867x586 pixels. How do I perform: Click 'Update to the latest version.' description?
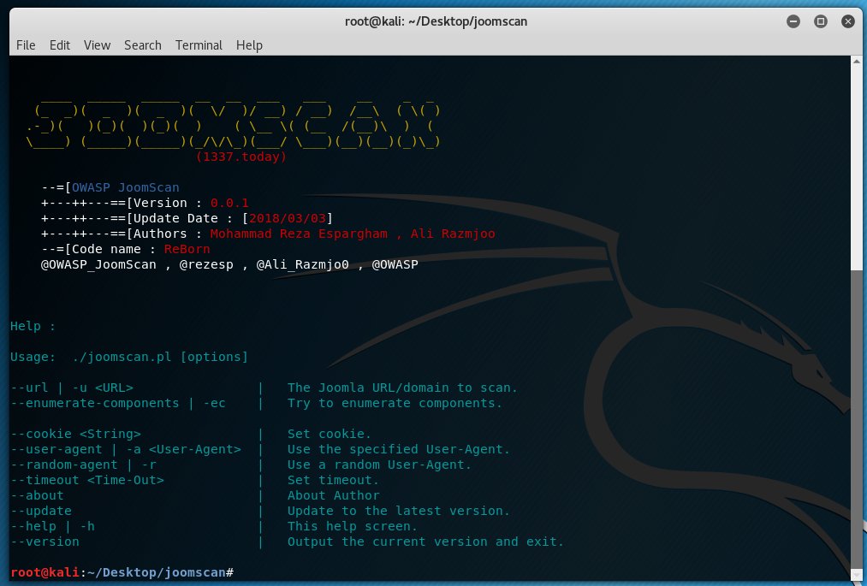coord(399,512)
